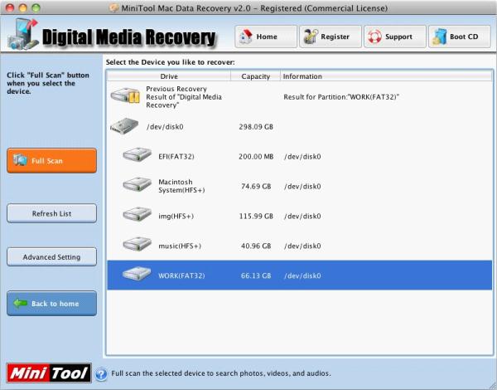
Task: Click Result for Partition "WORK(FAT32)" text
Action: [x=341, y=97]
